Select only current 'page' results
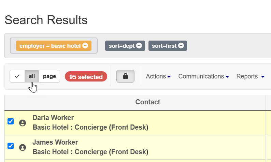 (49, 76)
